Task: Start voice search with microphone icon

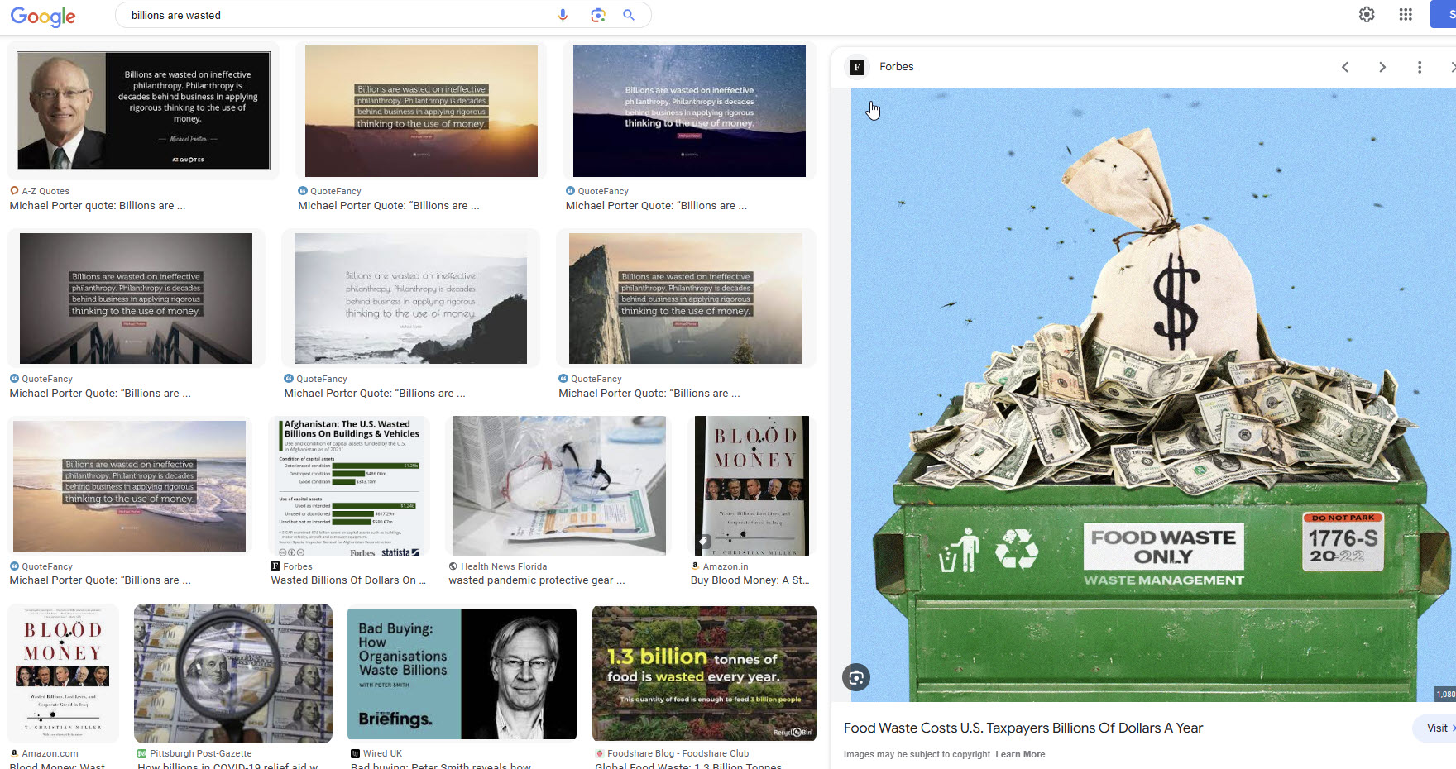Action: coord(563,15)
